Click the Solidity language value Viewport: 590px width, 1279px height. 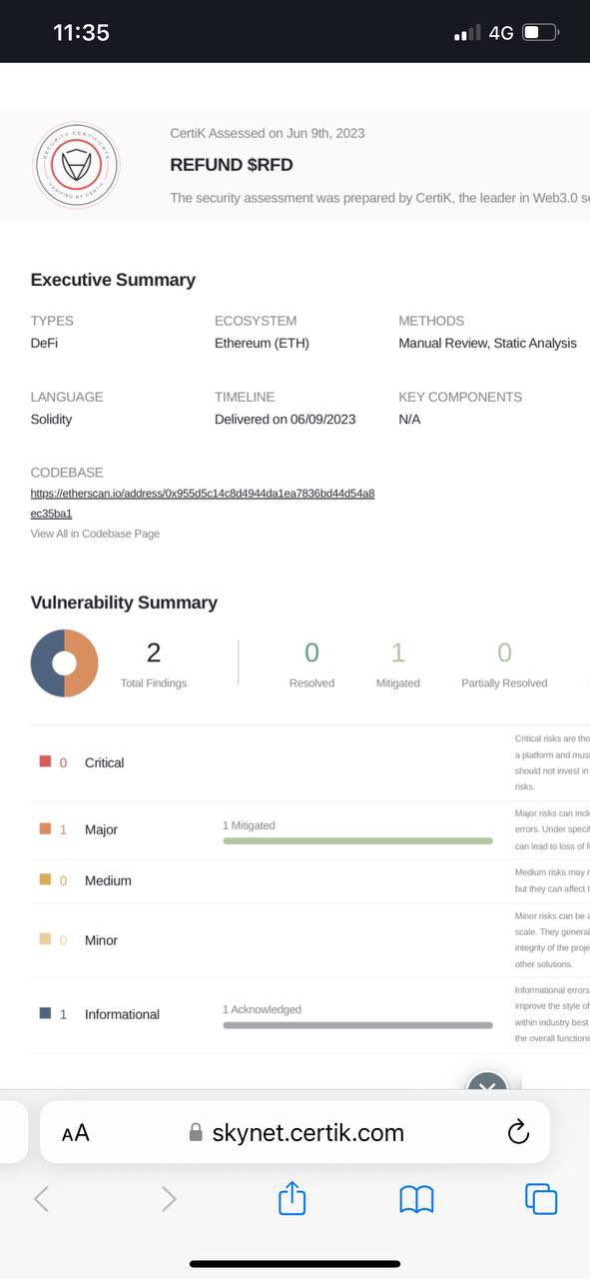[x=51, y=419]
